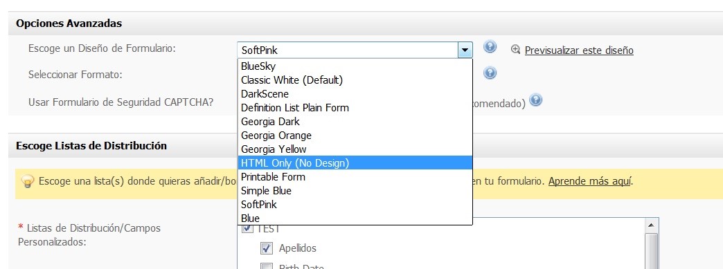Click the lightbulb tip icon
The image size is (723, 269).
point(28,181)
